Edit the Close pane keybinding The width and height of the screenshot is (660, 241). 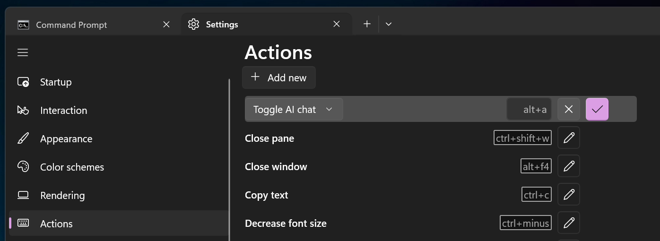click(569, 138)
